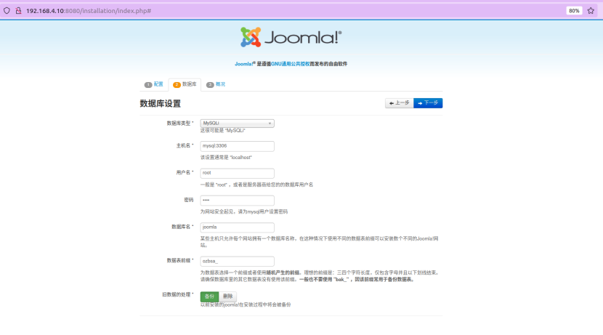Click the 数据库名 field containing joomla
This screenshot has height=335, width=603.
[x=237, y=227]
